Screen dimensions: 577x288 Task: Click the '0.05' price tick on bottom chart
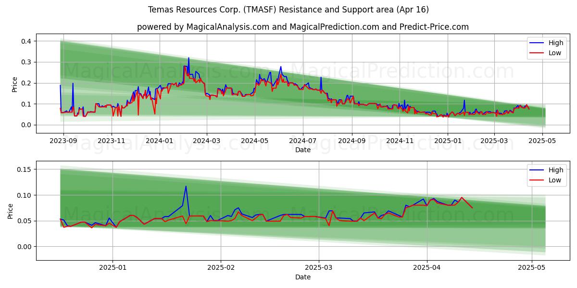point(25,221)
